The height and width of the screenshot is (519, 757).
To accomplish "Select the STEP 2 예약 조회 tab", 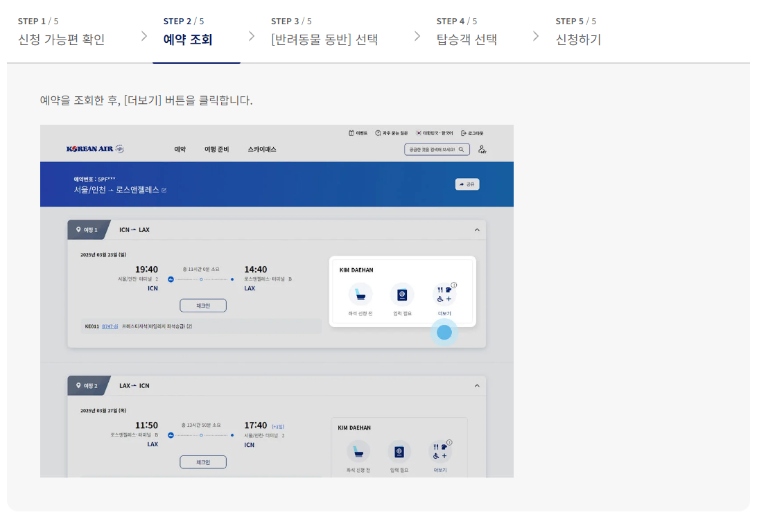I will click(188, 31).
